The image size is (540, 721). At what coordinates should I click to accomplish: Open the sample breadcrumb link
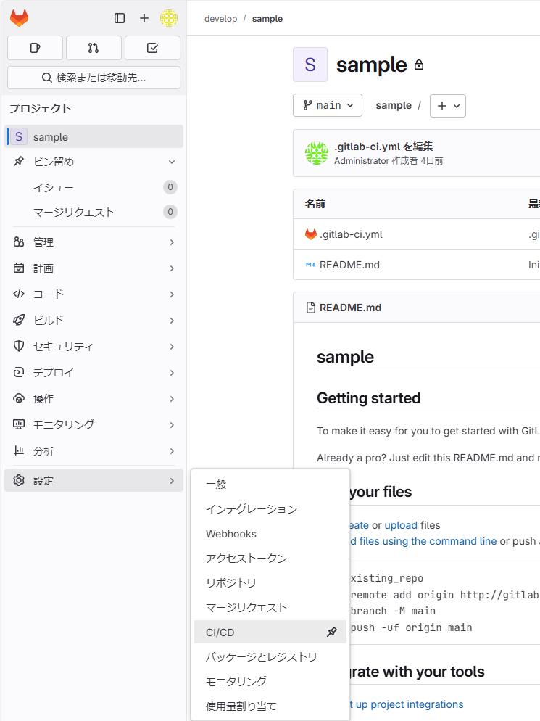click(267, 19)
